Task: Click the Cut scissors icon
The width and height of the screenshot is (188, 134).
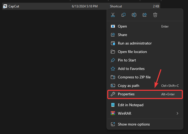Action: [113, 15]
